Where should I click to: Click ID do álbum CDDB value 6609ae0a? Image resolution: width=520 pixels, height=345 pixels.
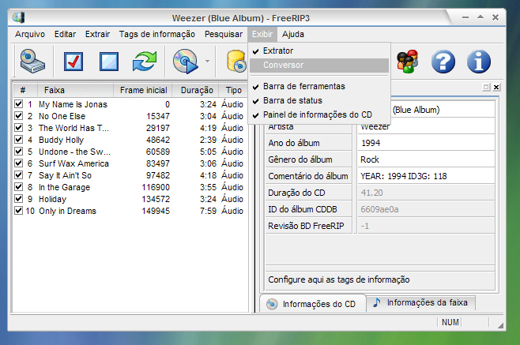tap(427, 209)
